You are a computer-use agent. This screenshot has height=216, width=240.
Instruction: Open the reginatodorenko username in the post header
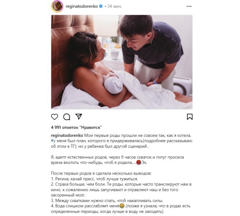tap(82, 6)
